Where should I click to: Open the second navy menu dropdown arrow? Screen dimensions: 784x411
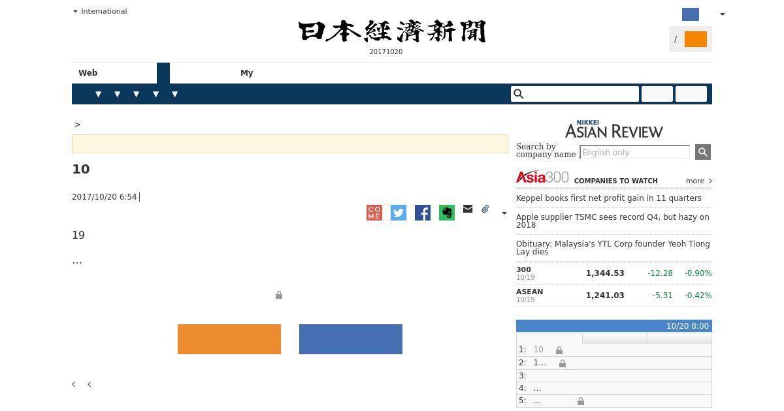(x=118, y=94)
